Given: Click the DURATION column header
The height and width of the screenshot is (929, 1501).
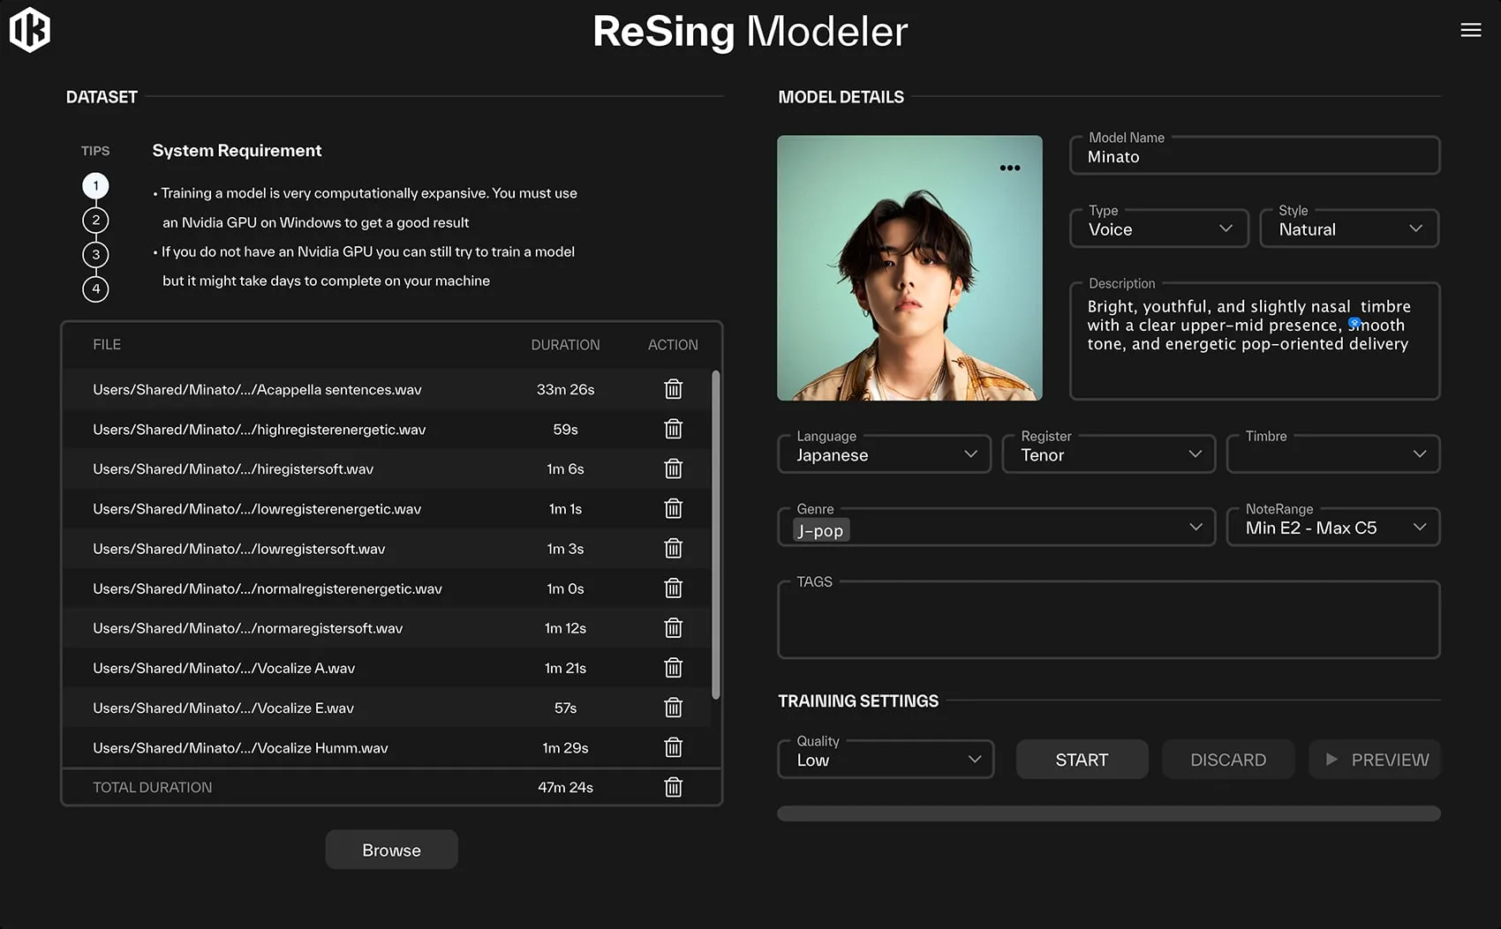Looking at the screenshot, I should 565,344.
